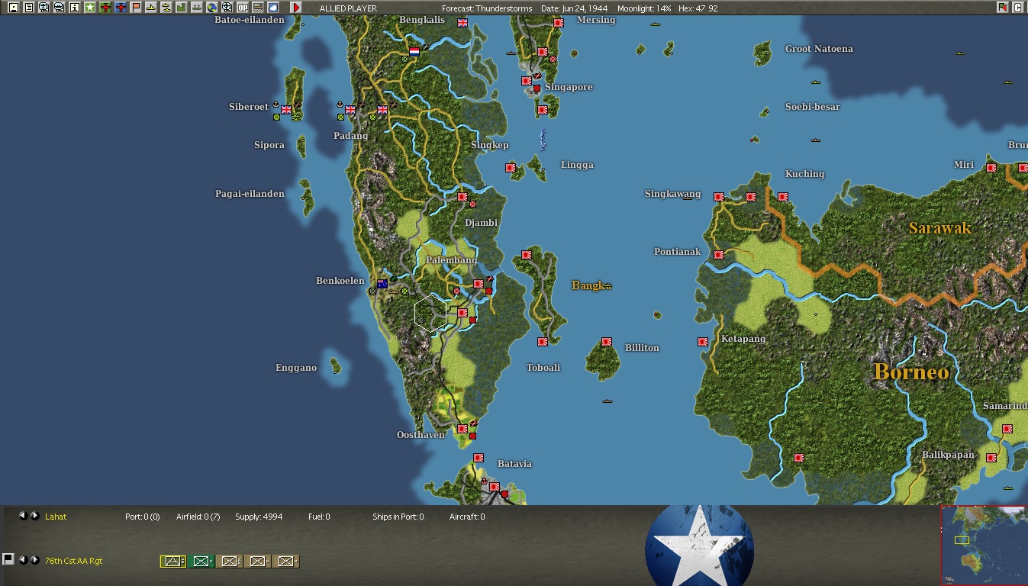This screenshot has width=1028, height=586.
Task: Click the Djambi map label
Action: 481,223
